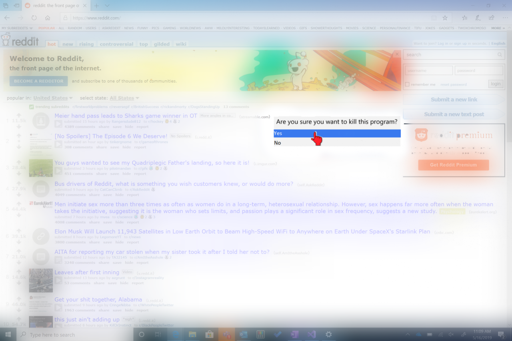Tick the 'remember me' checkbox
The width and height of the screenshot is (512, 341).
tap(407, 84)
